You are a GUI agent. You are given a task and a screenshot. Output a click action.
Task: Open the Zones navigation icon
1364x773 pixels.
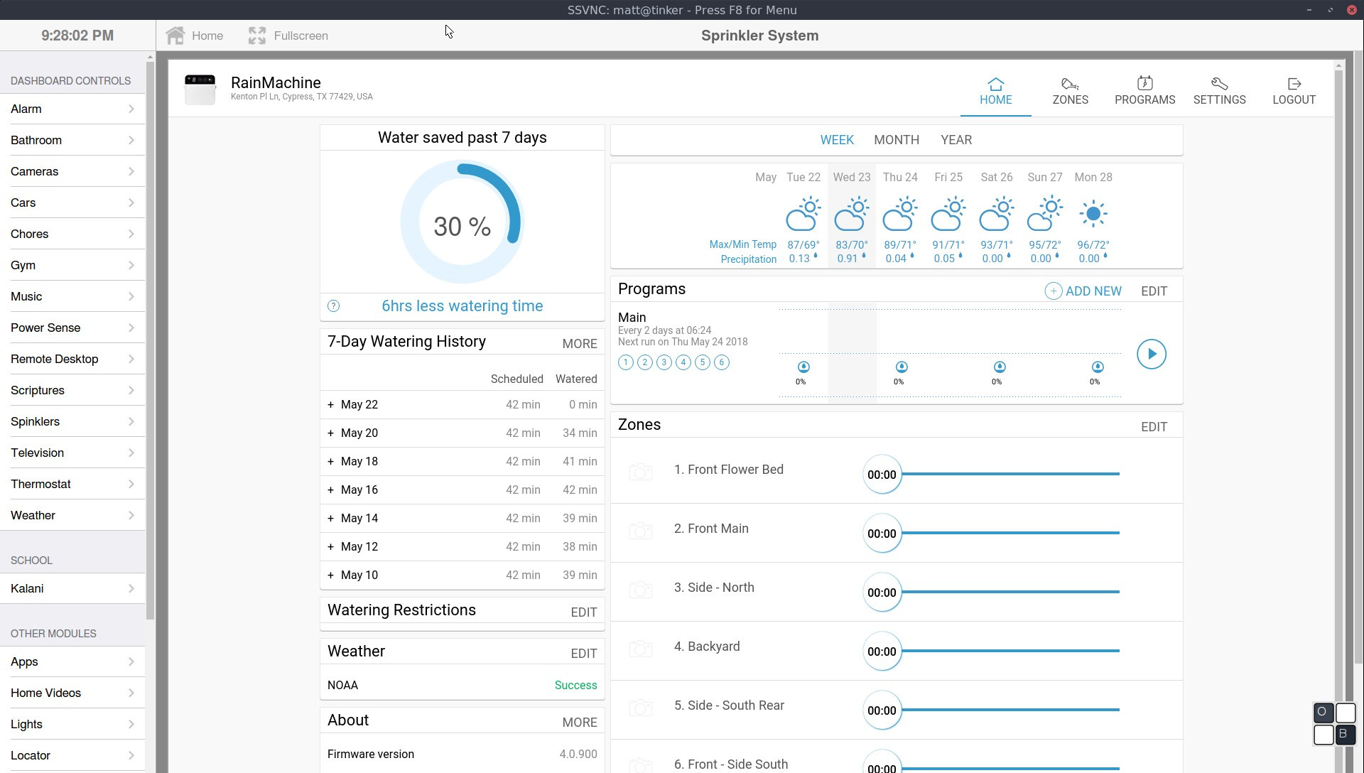[1070, 84]
